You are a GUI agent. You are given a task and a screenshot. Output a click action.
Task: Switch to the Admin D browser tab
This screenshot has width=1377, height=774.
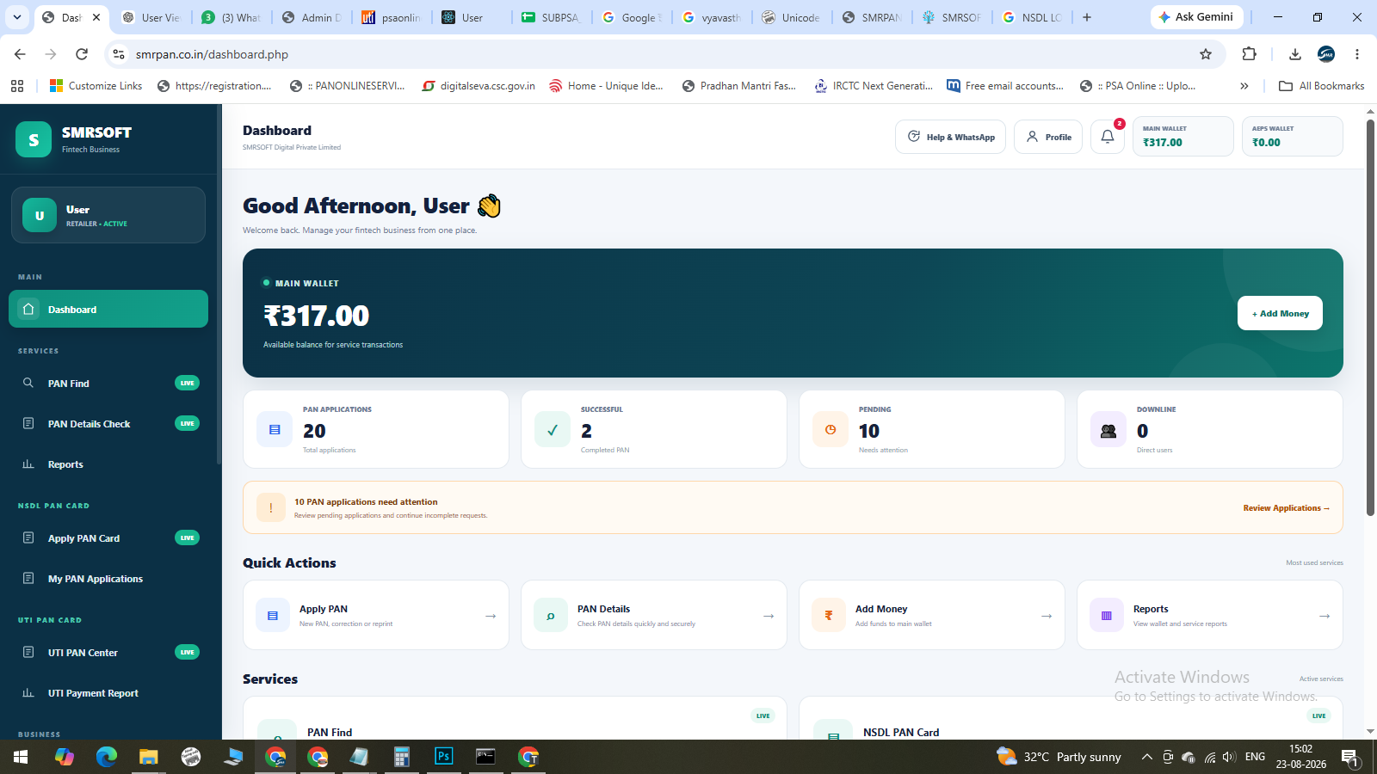coord(312,17)
